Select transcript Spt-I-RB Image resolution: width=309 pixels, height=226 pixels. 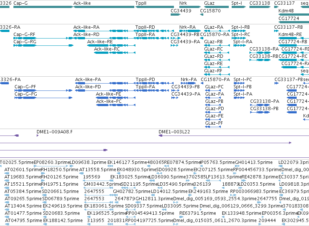241,27
